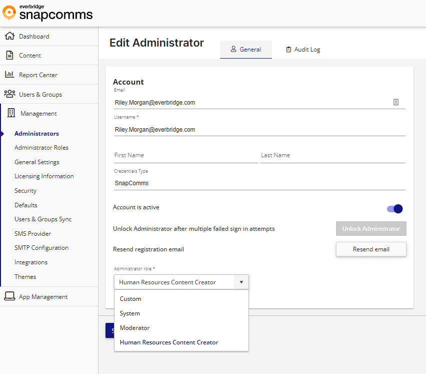This screenshot has height=374, width=426.
Task: Go to Content section
Action: tap(49, 56)
